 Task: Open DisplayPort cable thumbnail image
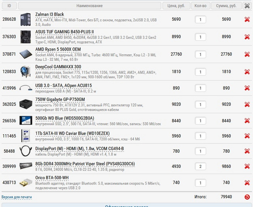tap(26, 151)
